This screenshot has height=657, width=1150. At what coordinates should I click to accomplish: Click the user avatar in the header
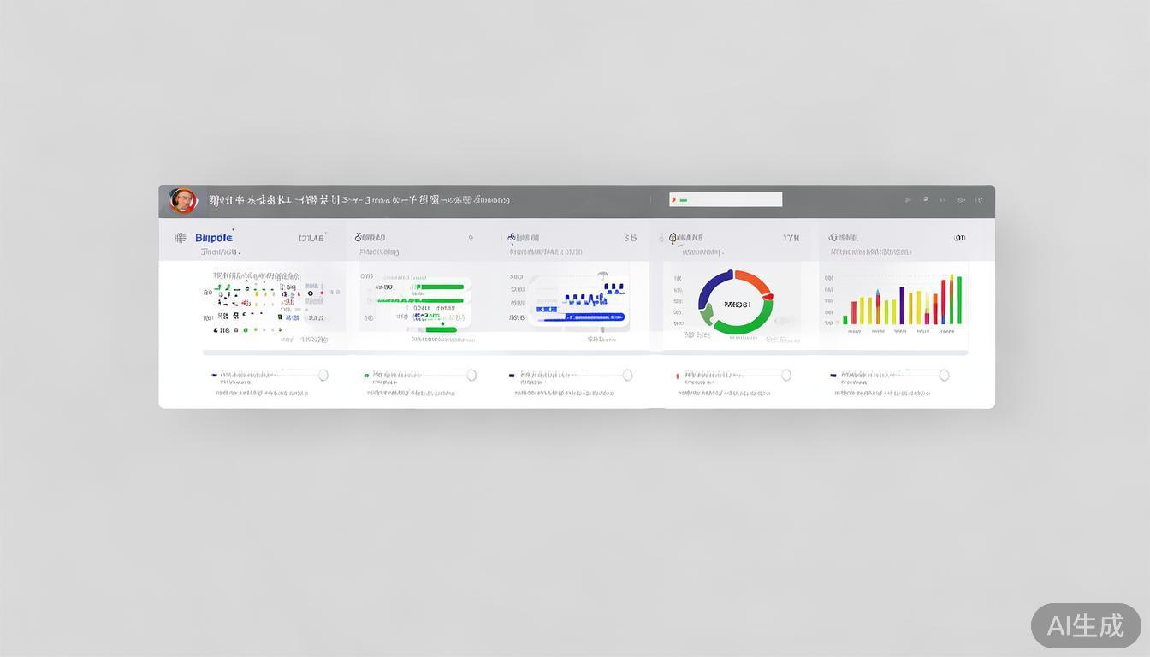182,201
